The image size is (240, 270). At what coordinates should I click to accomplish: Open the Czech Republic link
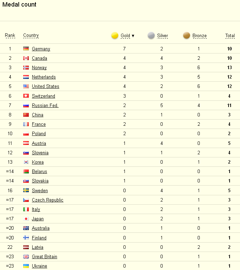coord(48,200)
